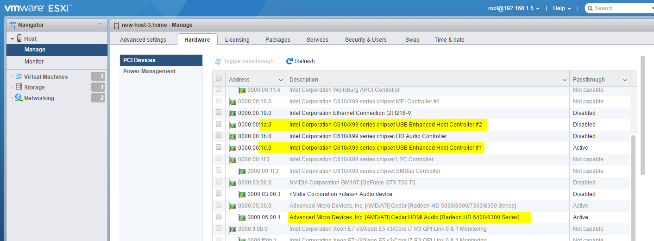Switch to the Security & Users tab
Image resolution: width=654 pixels, height=241 pixels.
pyautogui.click(x=366, y=40)
